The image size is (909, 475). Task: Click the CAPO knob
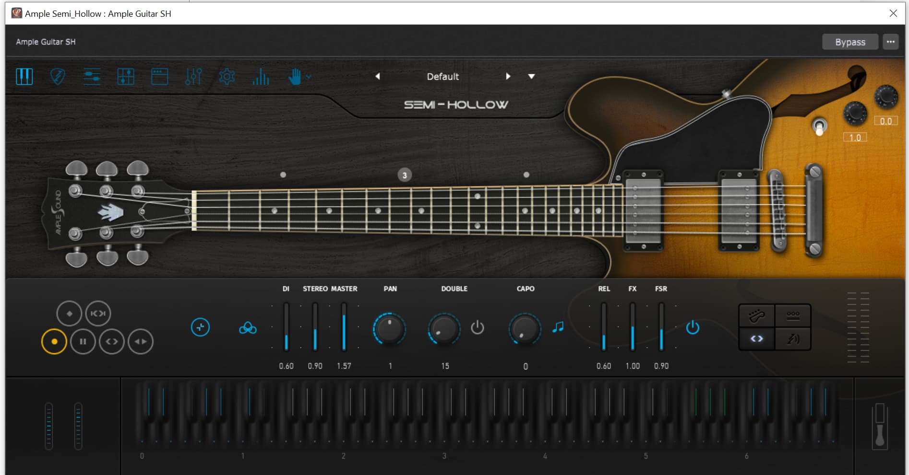525,329
